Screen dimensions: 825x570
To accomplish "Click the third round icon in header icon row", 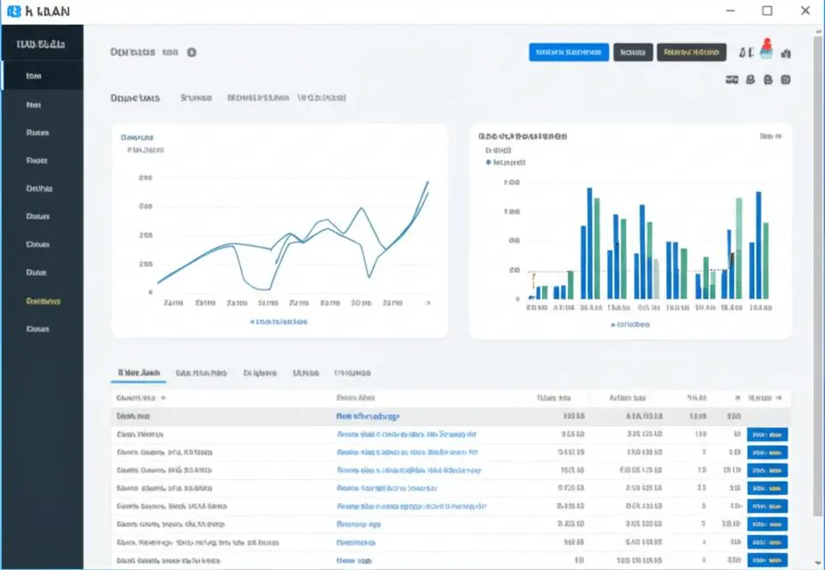I will (x=768, y=80).
